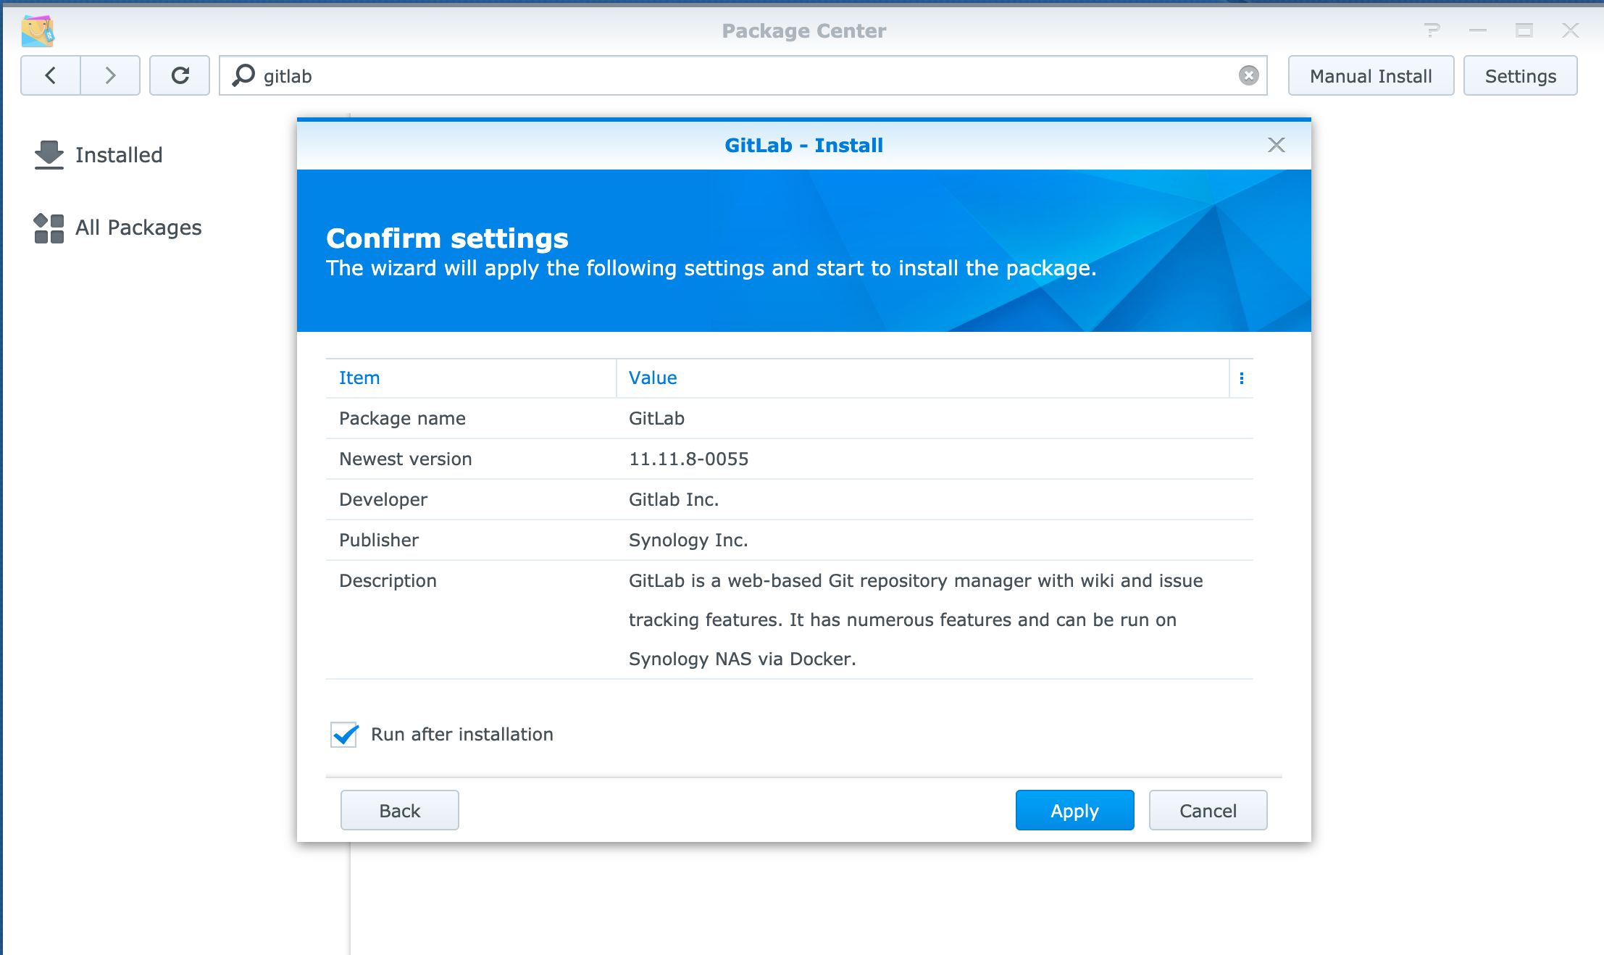Click the Package Center app icon
1604x955 pixels.
pyautogui.click(x=38, y=30)
